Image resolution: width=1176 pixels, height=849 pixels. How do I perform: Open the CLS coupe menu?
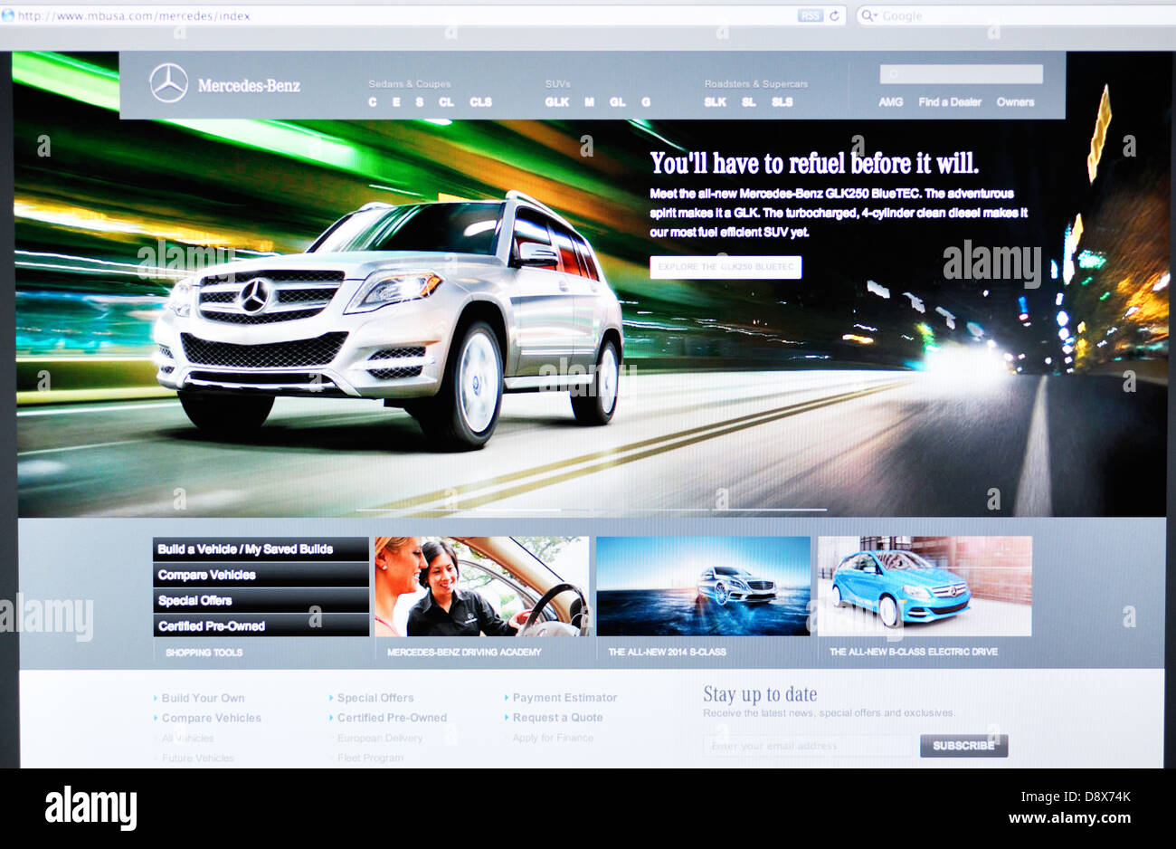480,102
